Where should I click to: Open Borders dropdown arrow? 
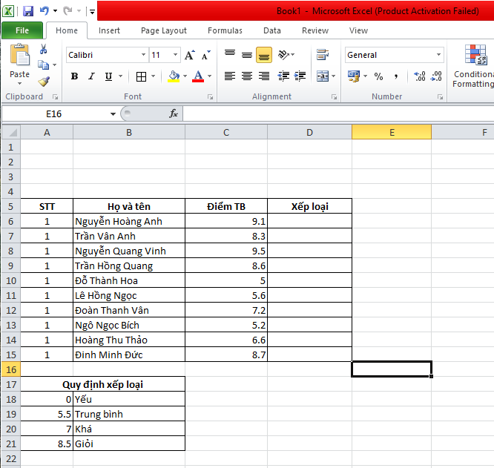tap(153, 76)
